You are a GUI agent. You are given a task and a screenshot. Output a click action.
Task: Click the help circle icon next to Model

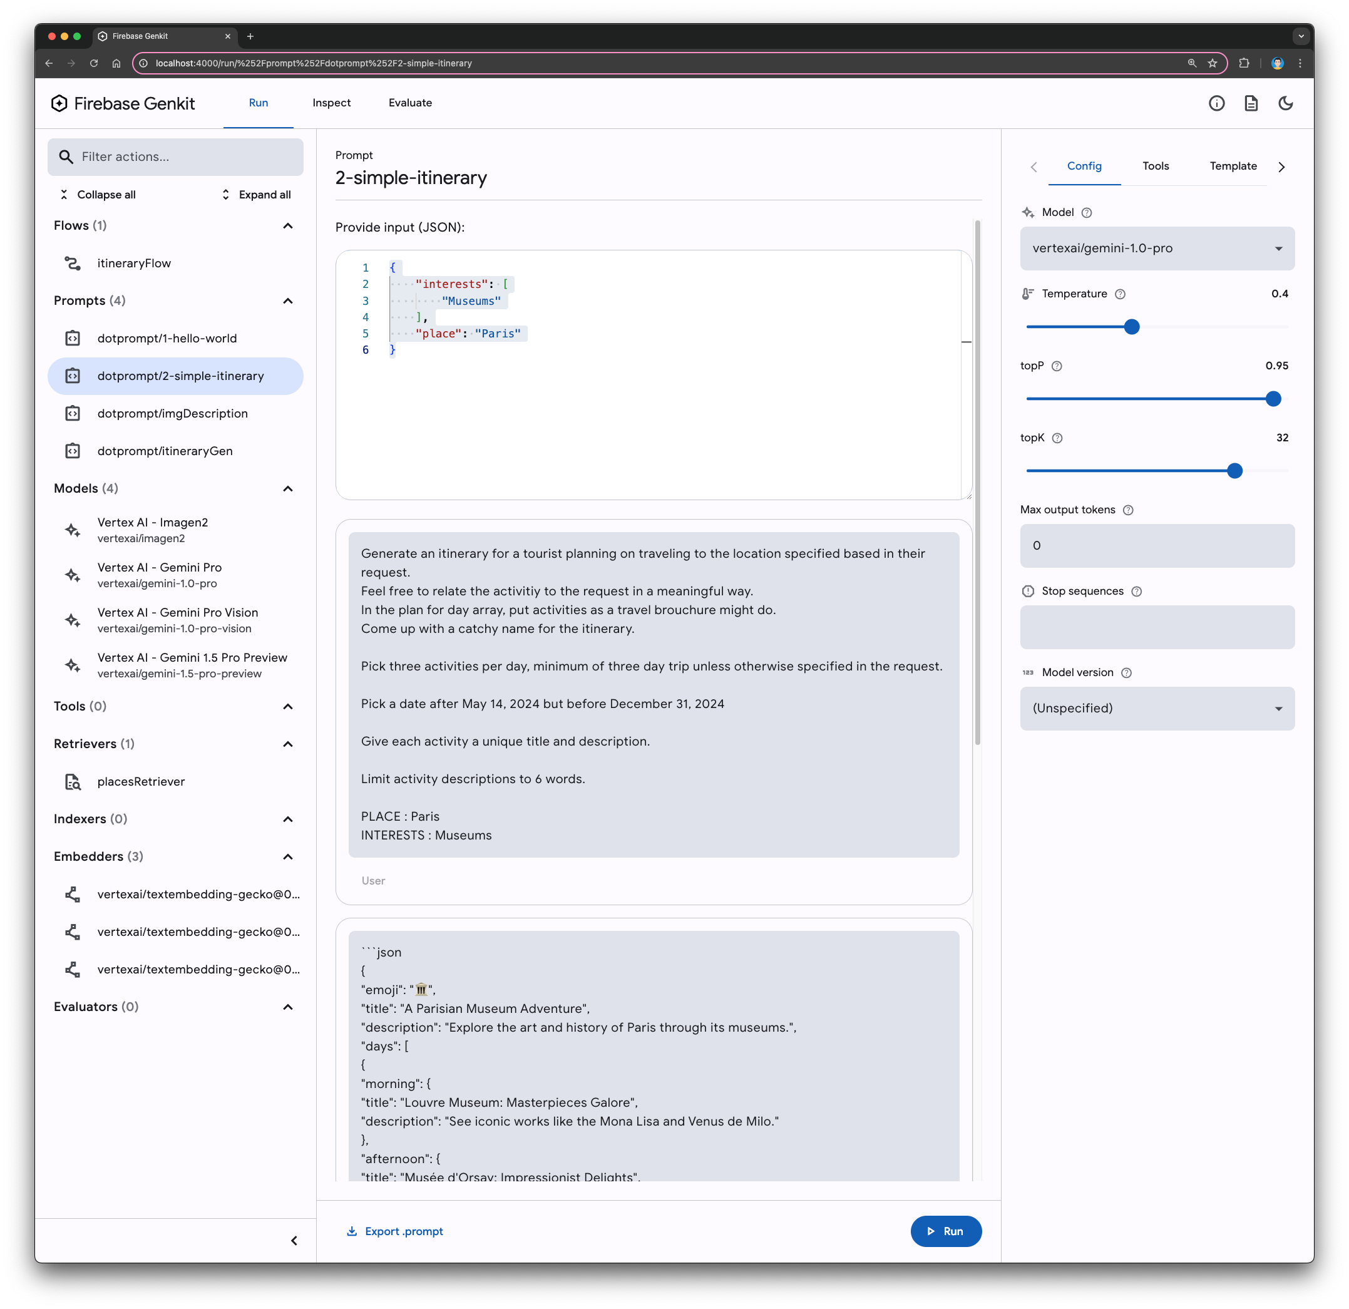[1085, 213]
